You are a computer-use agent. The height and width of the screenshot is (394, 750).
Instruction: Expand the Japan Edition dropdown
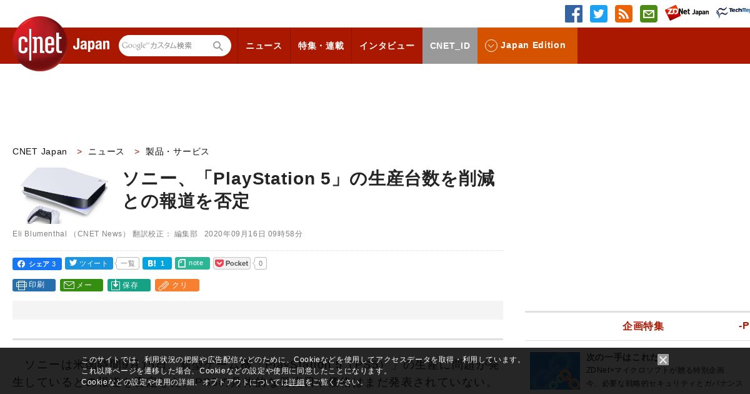[x=527, y=46]
